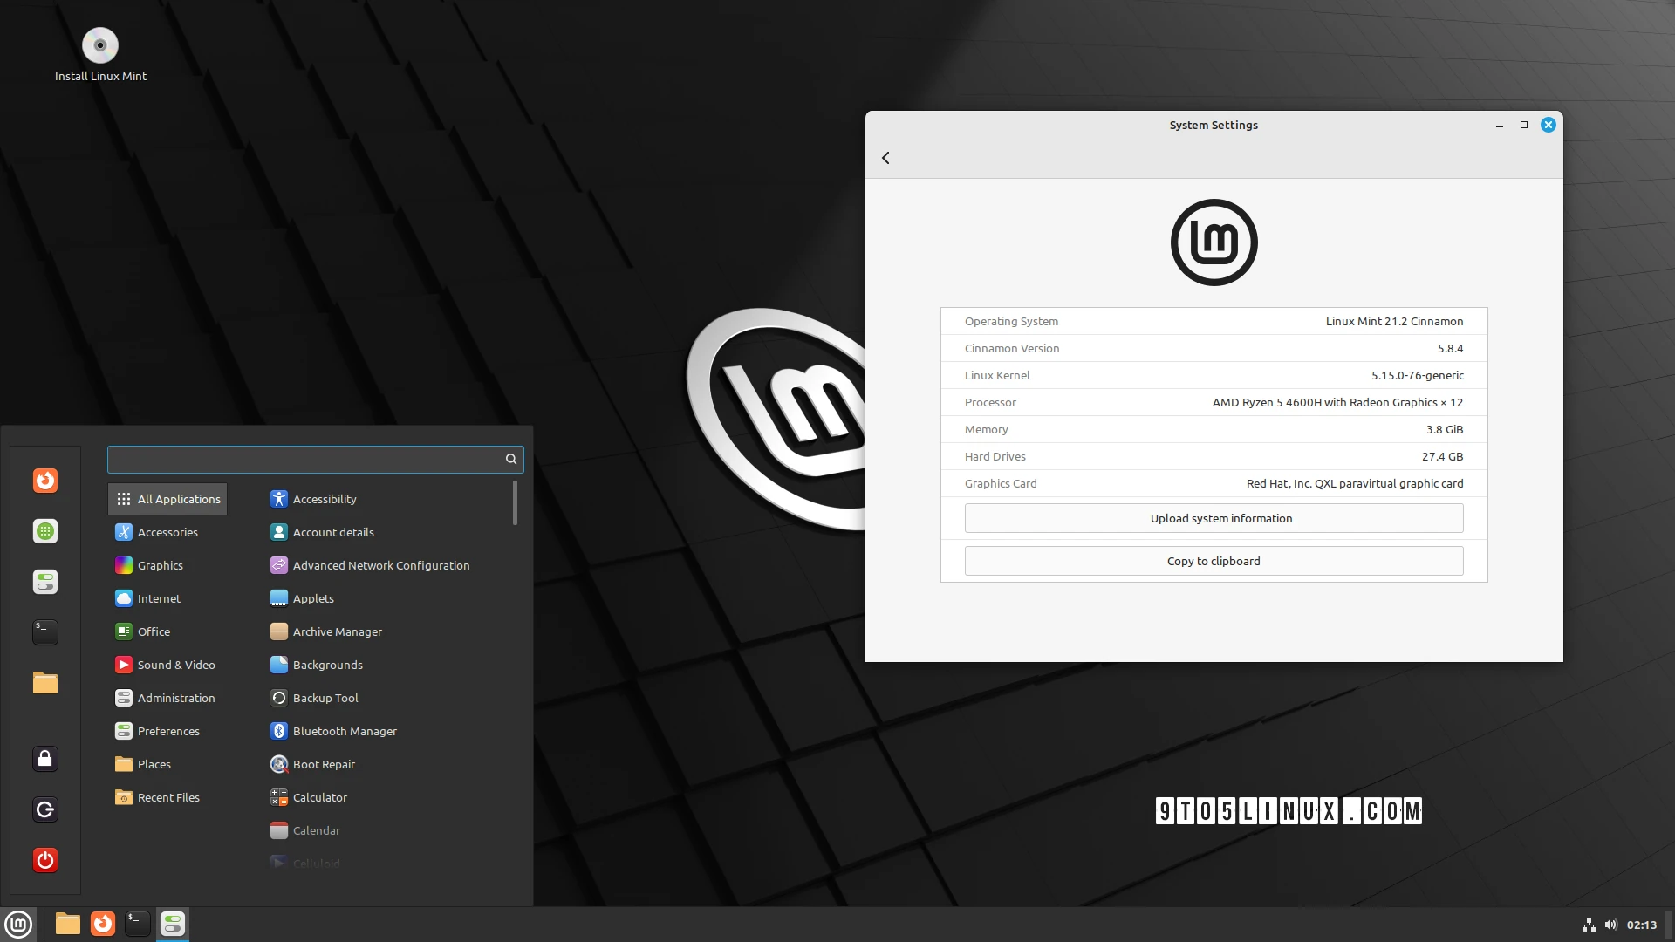Click the application list scrollbar
This screenshot has width=1675, height=942.
pyautogui.click(x=516, y=503)
